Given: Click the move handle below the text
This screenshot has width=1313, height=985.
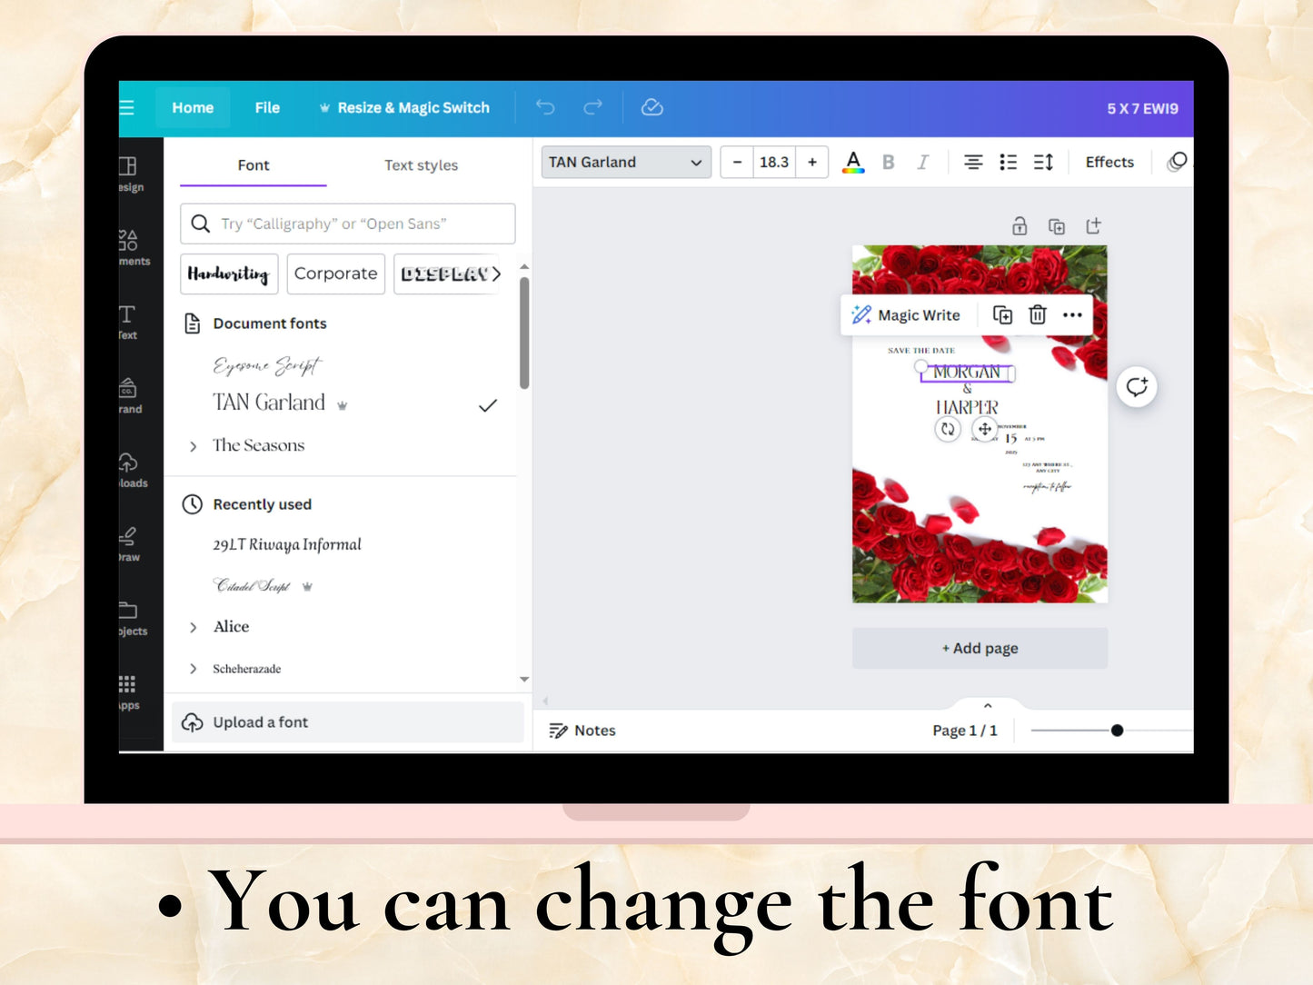Looking at the screenshot, I should 985,429.
